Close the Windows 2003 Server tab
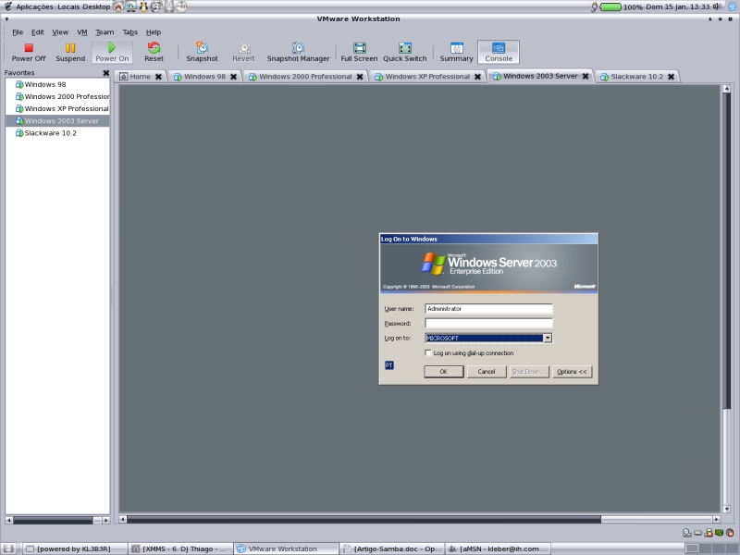The height and width of the screenshot is (555, 740). (x=586, y=76)
